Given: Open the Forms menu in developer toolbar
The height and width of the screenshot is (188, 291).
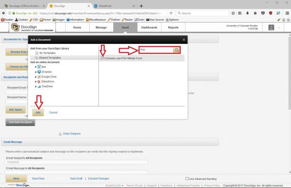Looking at the screenshot, I should coord(45,20).
